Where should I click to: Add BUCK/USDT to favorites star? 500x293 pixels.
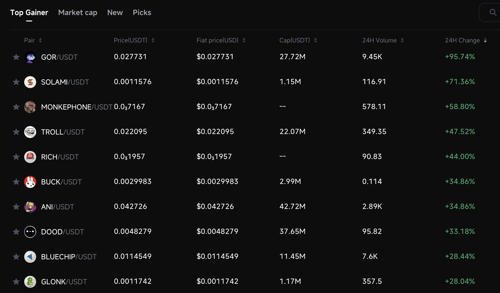point(16,182)
